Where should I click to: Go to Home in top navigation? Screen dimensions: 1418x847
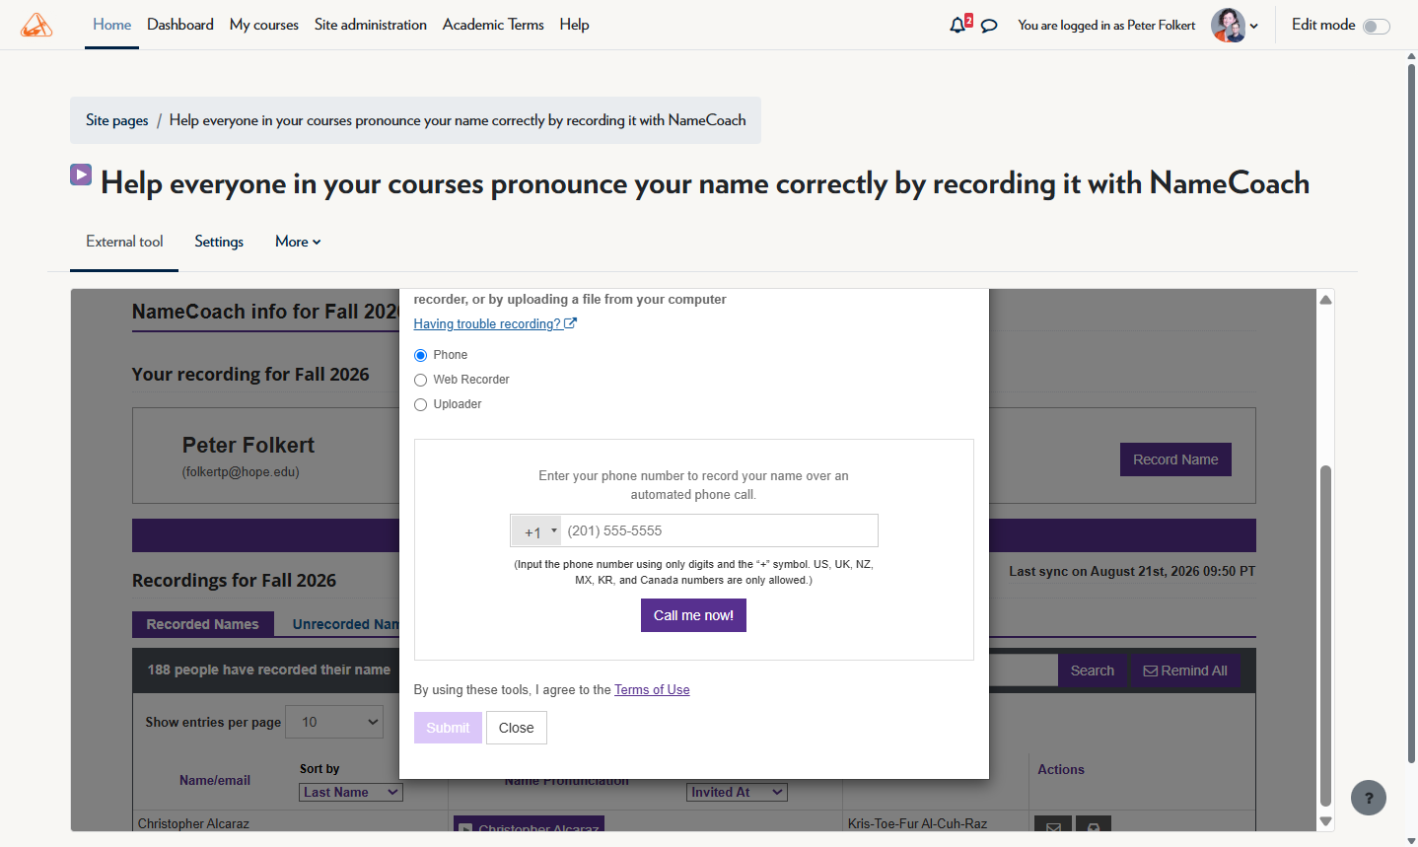pos(111,25)
